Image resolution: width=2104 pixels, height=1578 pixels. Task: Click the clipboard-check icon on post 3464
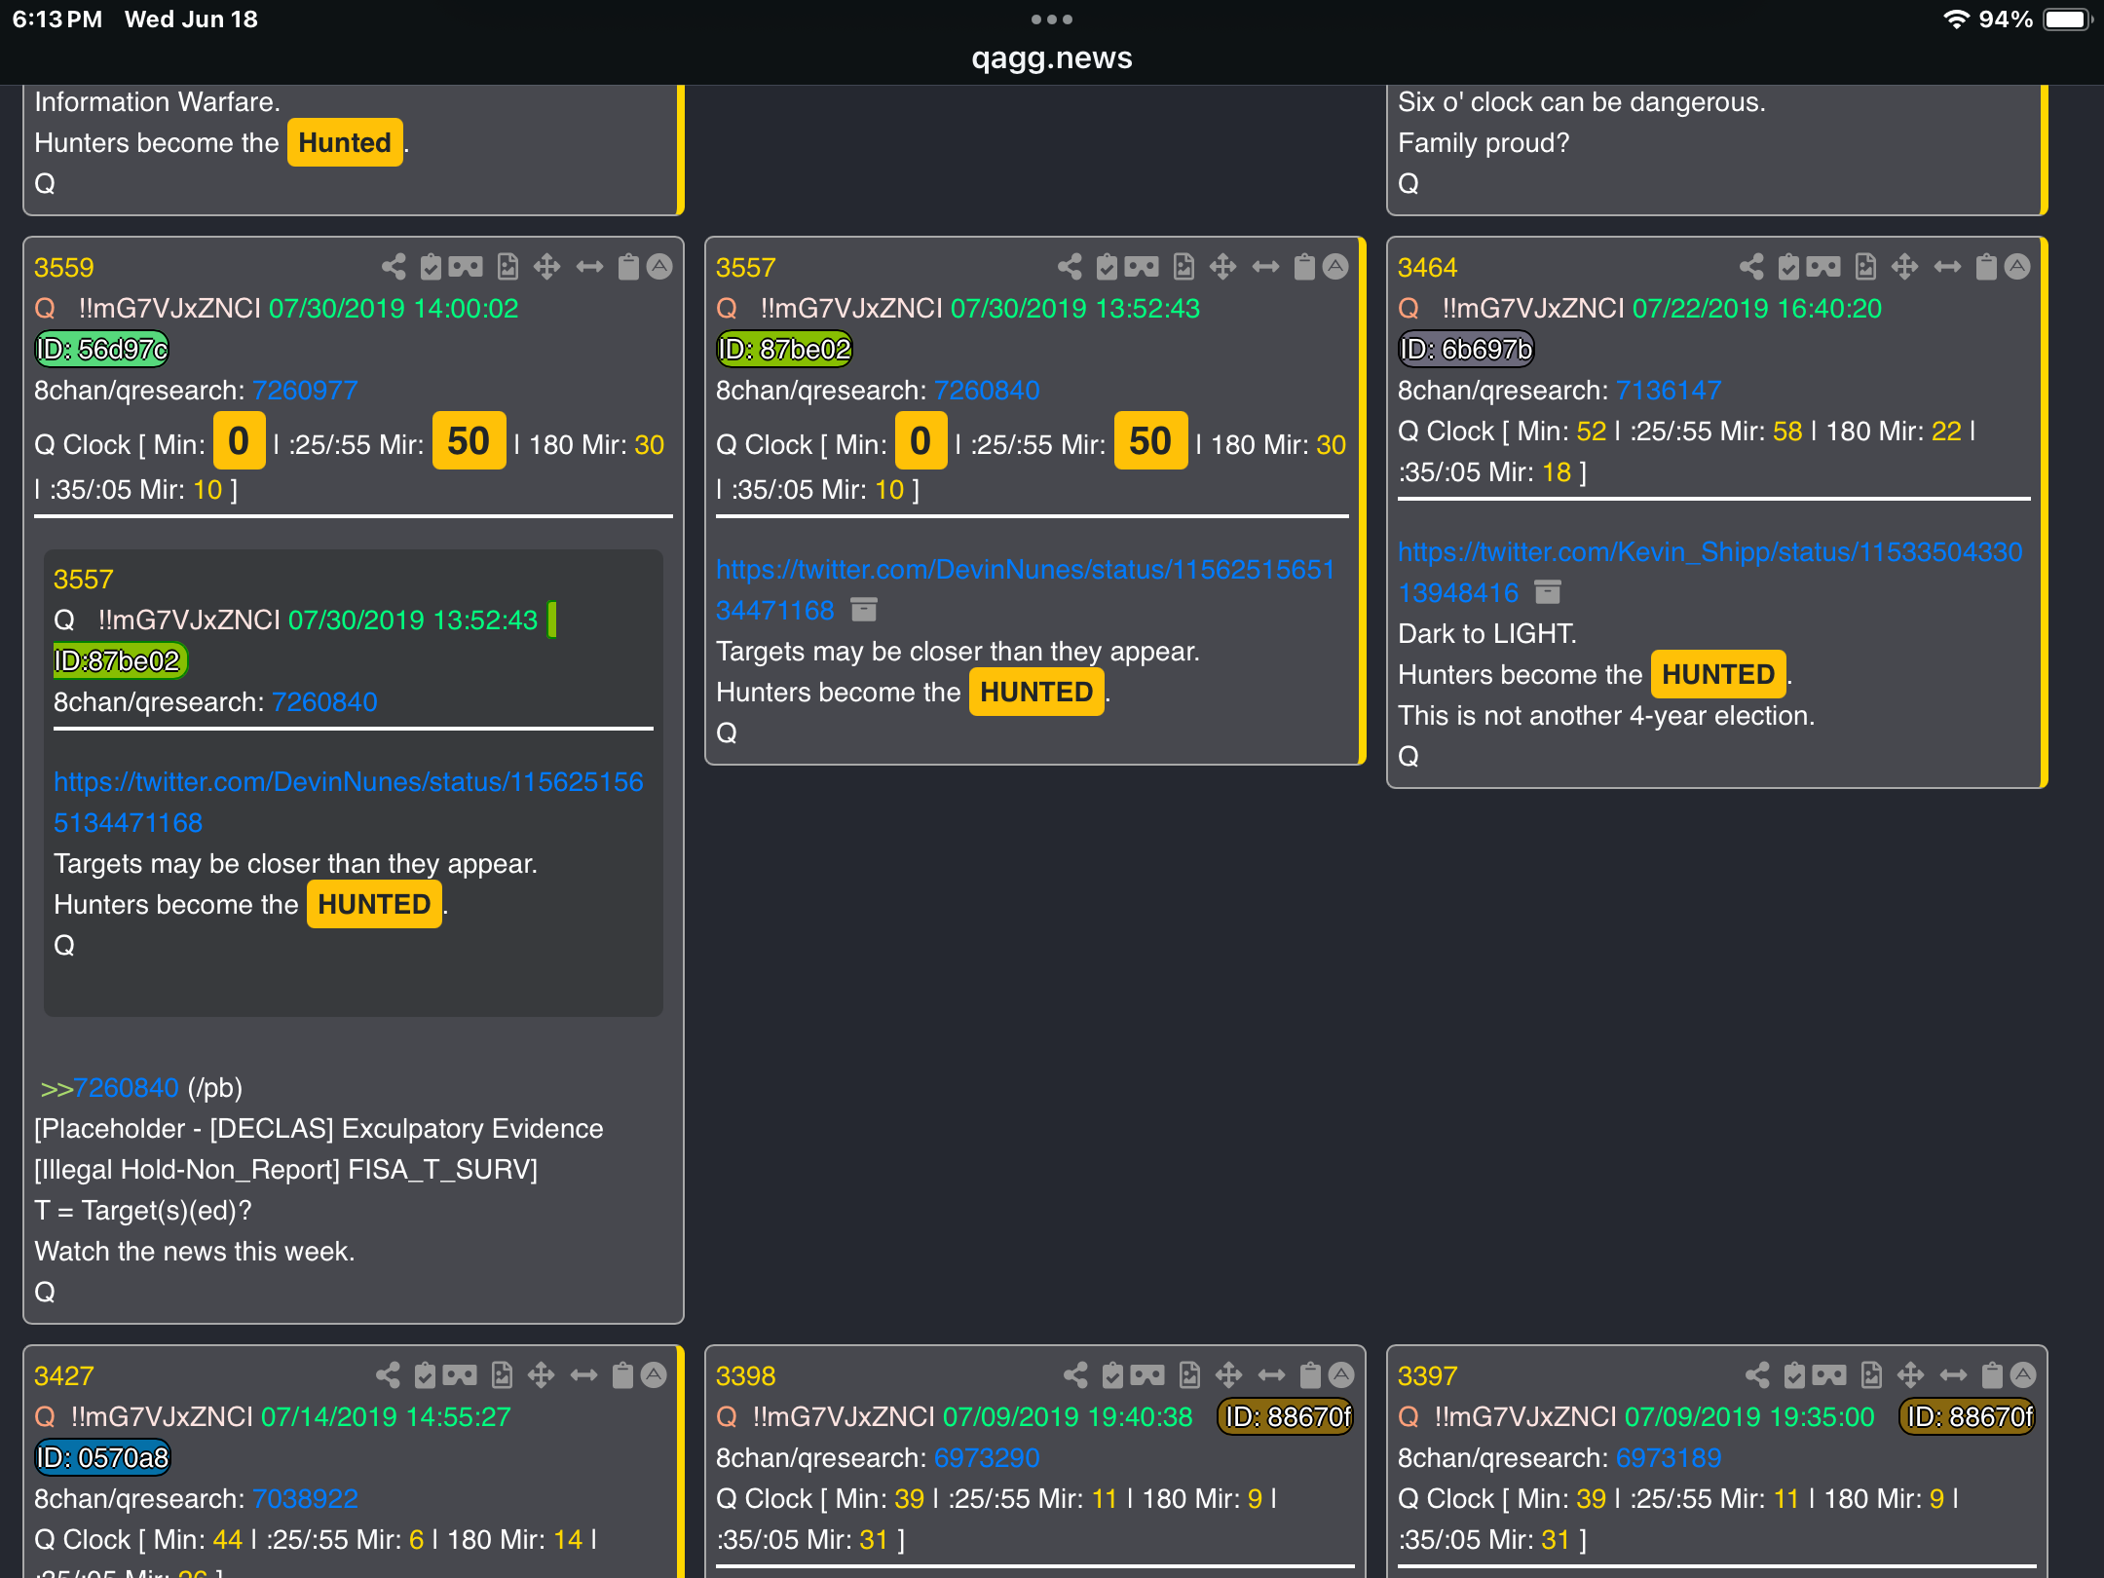tap(1788, 267)
